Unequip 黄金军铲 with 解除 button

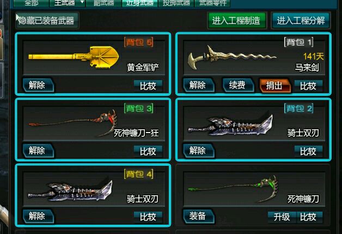38,85
